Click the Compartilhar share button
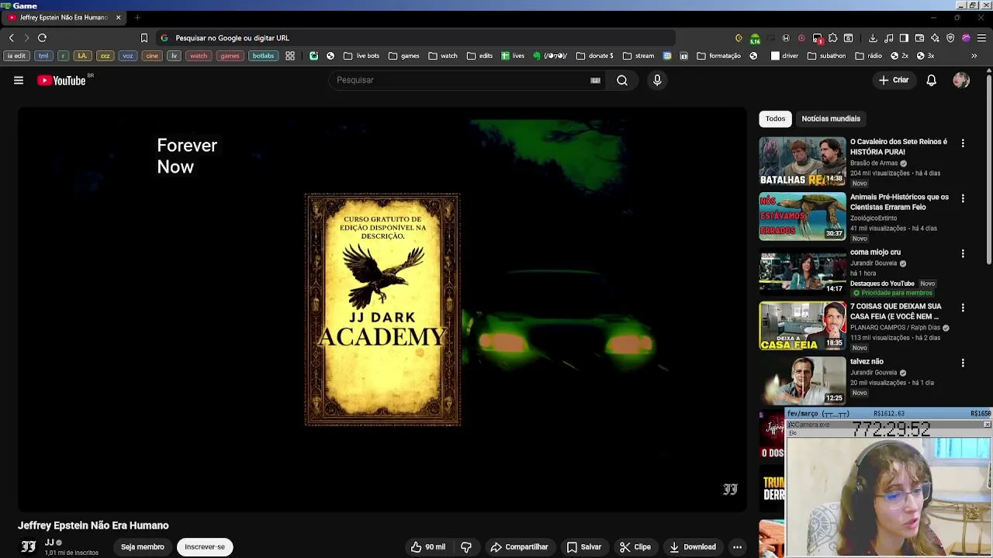Image resolution: width=993 pixels, height=558 pixels. tap(520, 546)
